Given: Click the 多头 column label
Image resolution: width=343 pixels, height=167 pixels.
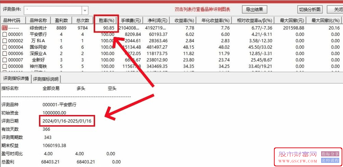Looking at the screenshot, I should [80, 88].
